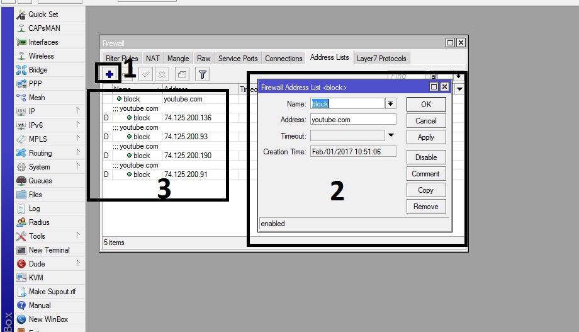Switch to the Raw tab
The width and height of the screenshot is (579, 332).
point(203,59)
